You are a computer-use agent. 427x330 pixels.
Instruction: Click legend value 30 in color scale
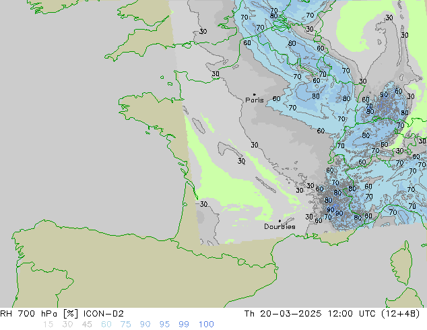67,325
